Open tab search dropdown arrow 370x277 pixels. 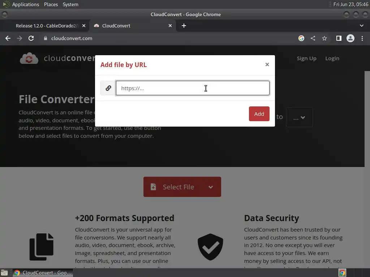(361, 26)
